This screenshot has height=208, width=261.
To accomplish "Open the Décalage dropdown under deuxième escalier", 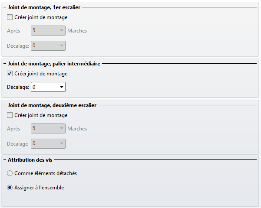I will tap(61, 143).
